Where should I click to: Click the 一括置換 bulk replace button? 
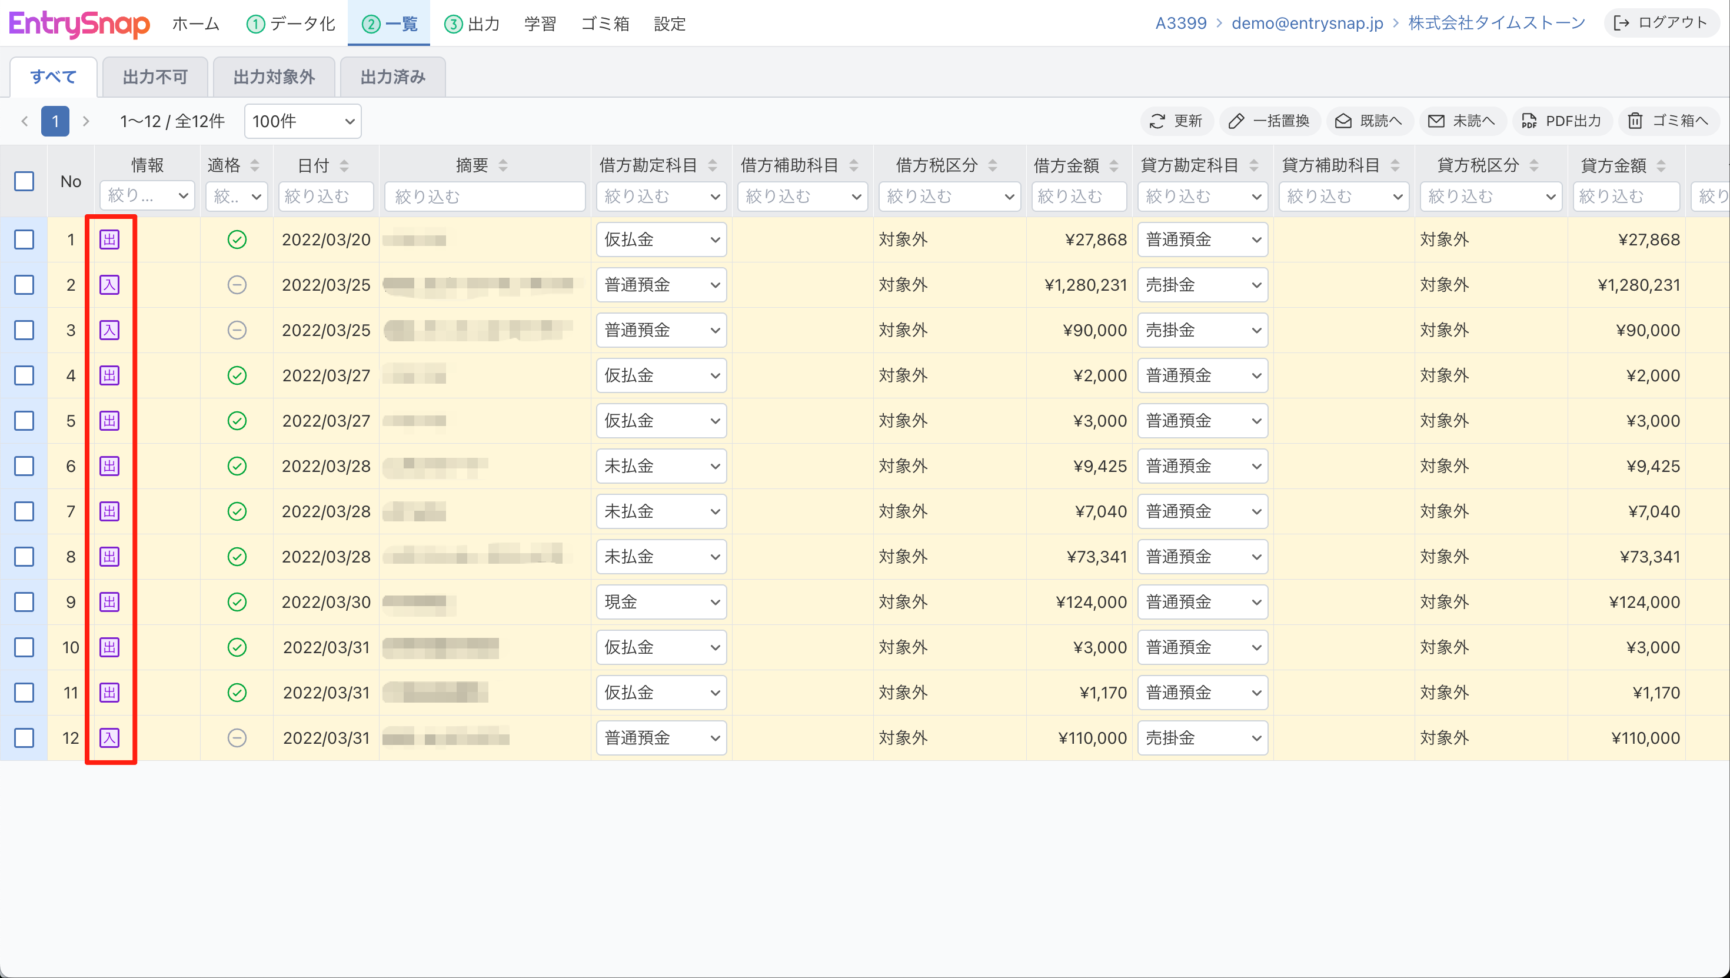click(1269, 121)
